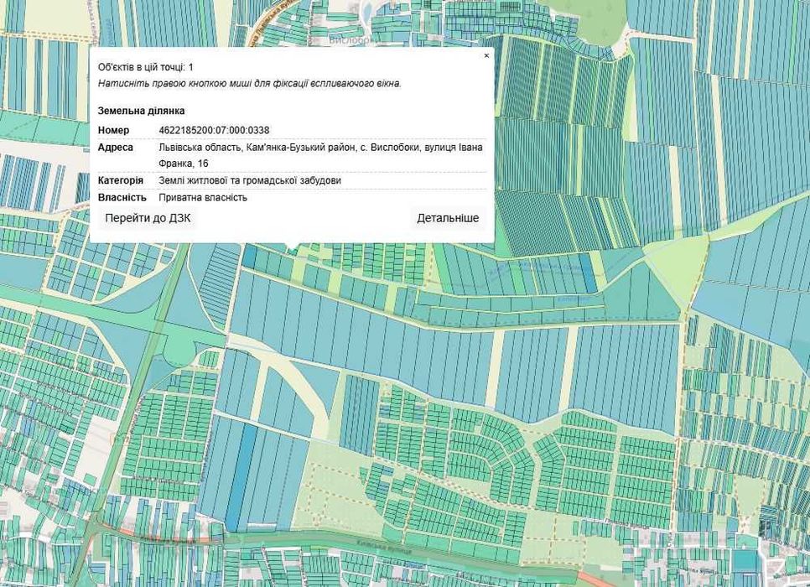Viewport: 810px width, 587px height.
Task: Click the 'Земельна ділянка' heading
Action: 141,111
